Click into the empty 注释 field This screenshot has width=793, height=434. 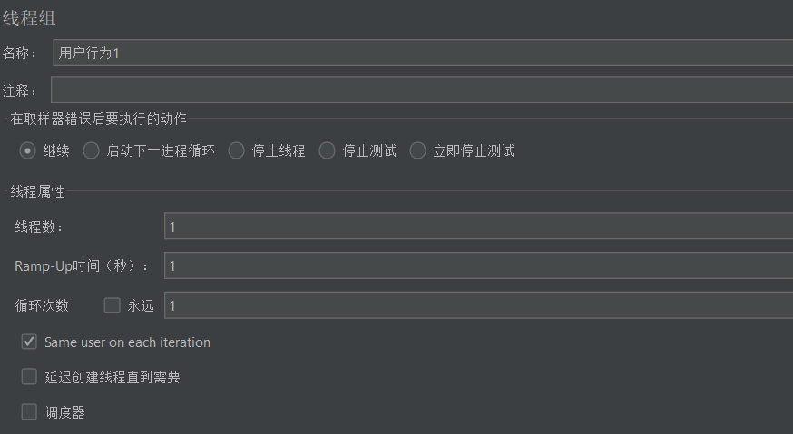pyautogui.click(x=422, y=90)
